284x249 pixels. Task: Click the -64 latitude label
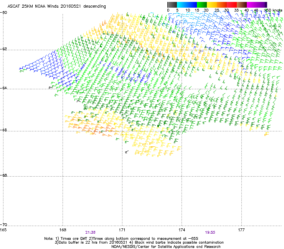(3, 88)
